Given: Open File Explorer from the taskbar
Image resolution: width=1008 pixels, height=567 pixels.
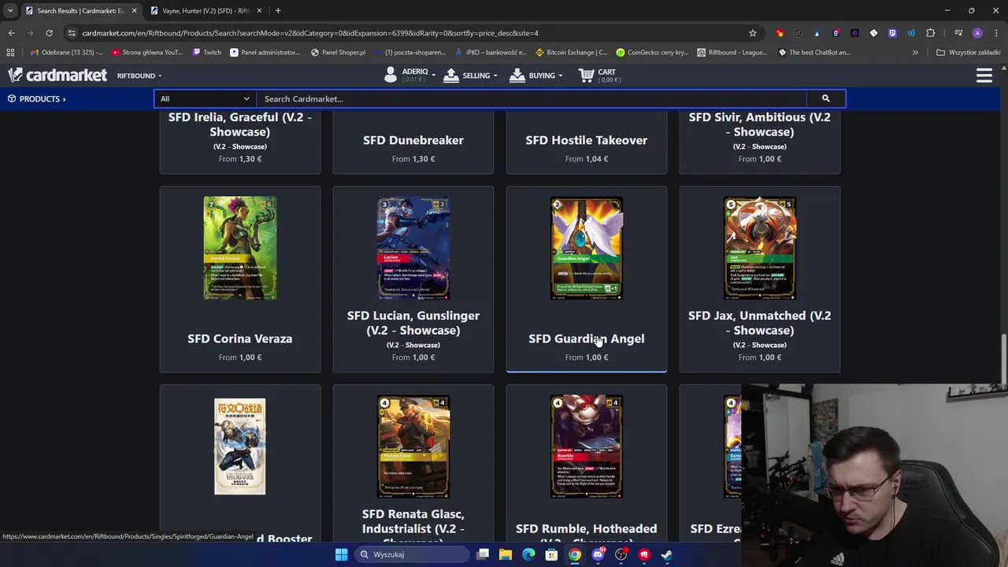Looking at the screenshot, I should tap(506, 554).
